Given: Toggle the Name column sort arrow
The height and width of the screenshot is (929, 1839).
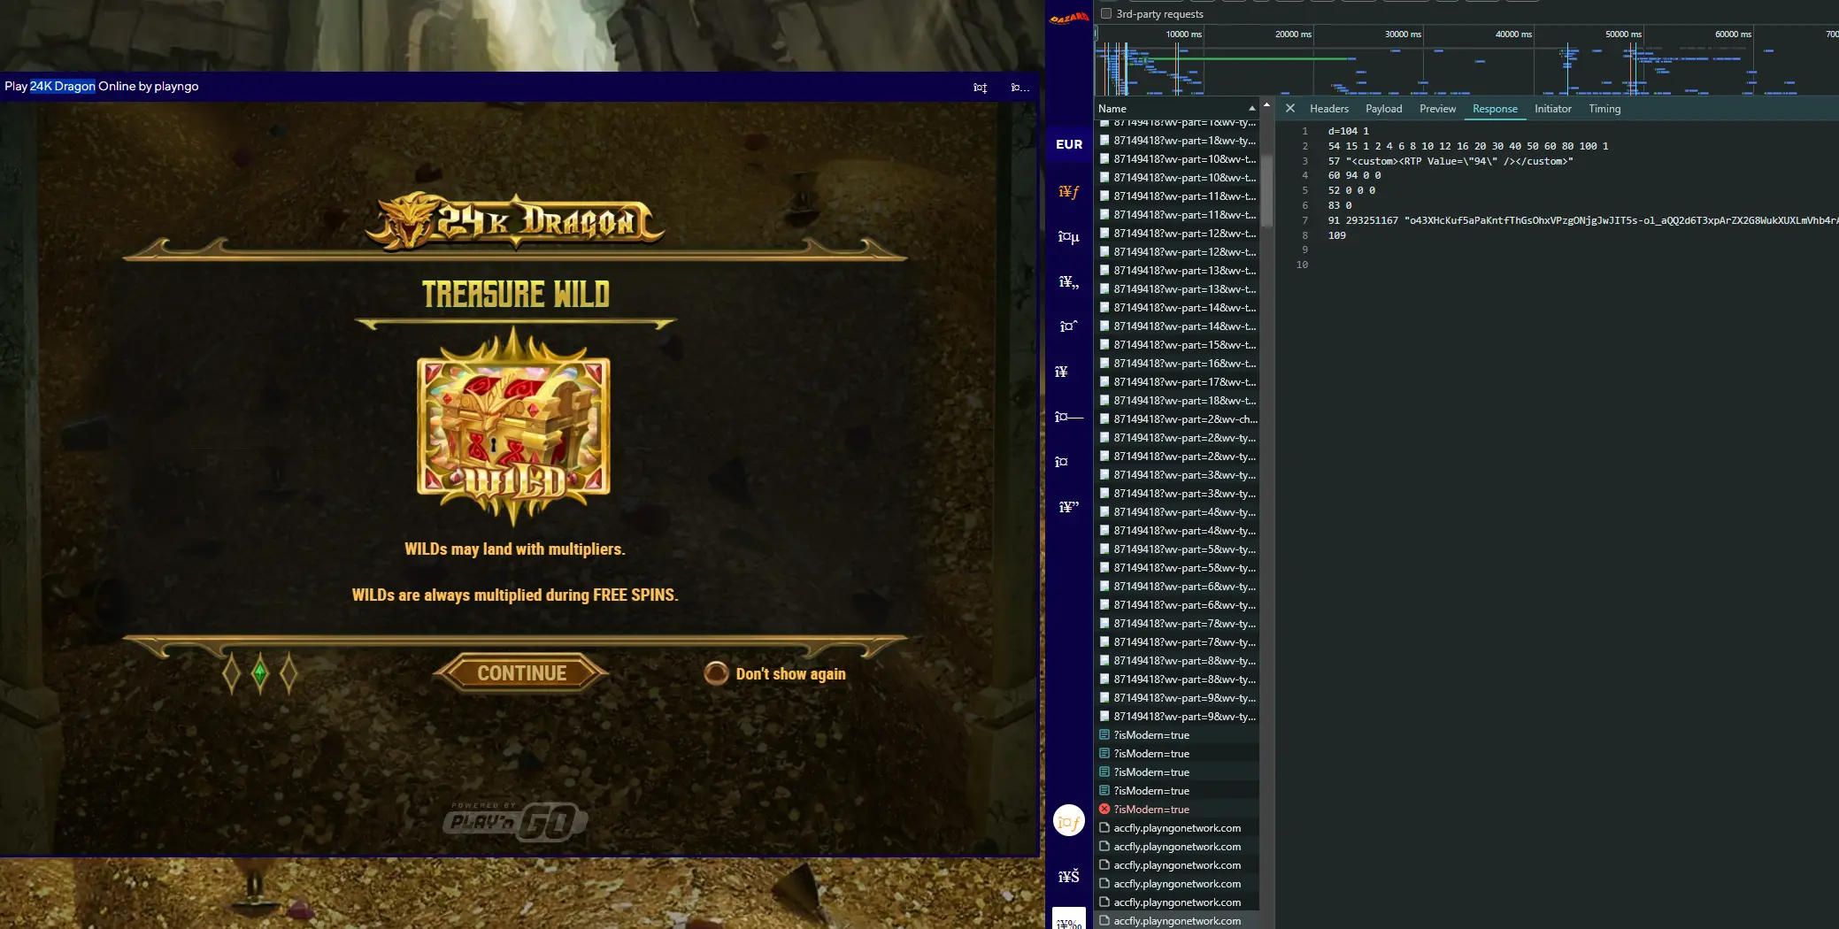Looking at the screenshot, I should pyautogui.click(x=1251, y=108).
